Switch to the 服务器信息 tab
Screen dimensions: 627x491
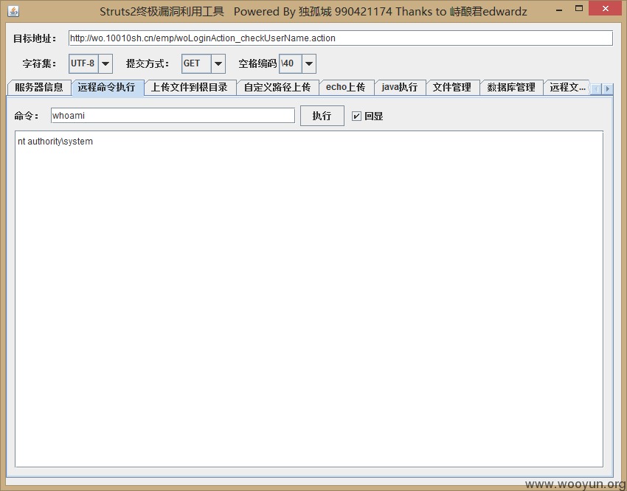[39, 88]
